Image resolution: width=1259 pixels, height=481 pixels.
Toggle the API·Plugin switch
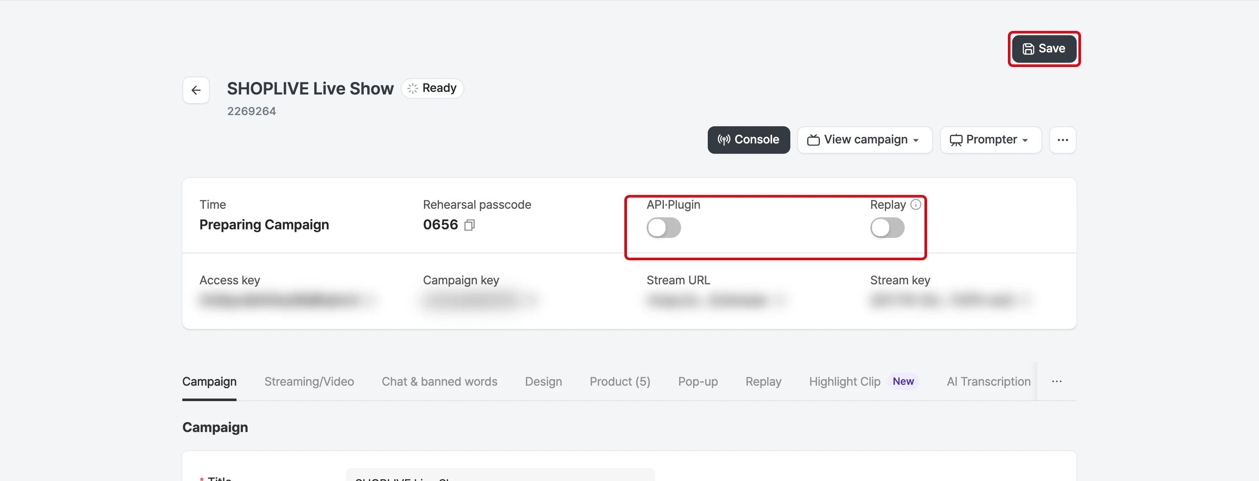[x=663, y=228]
